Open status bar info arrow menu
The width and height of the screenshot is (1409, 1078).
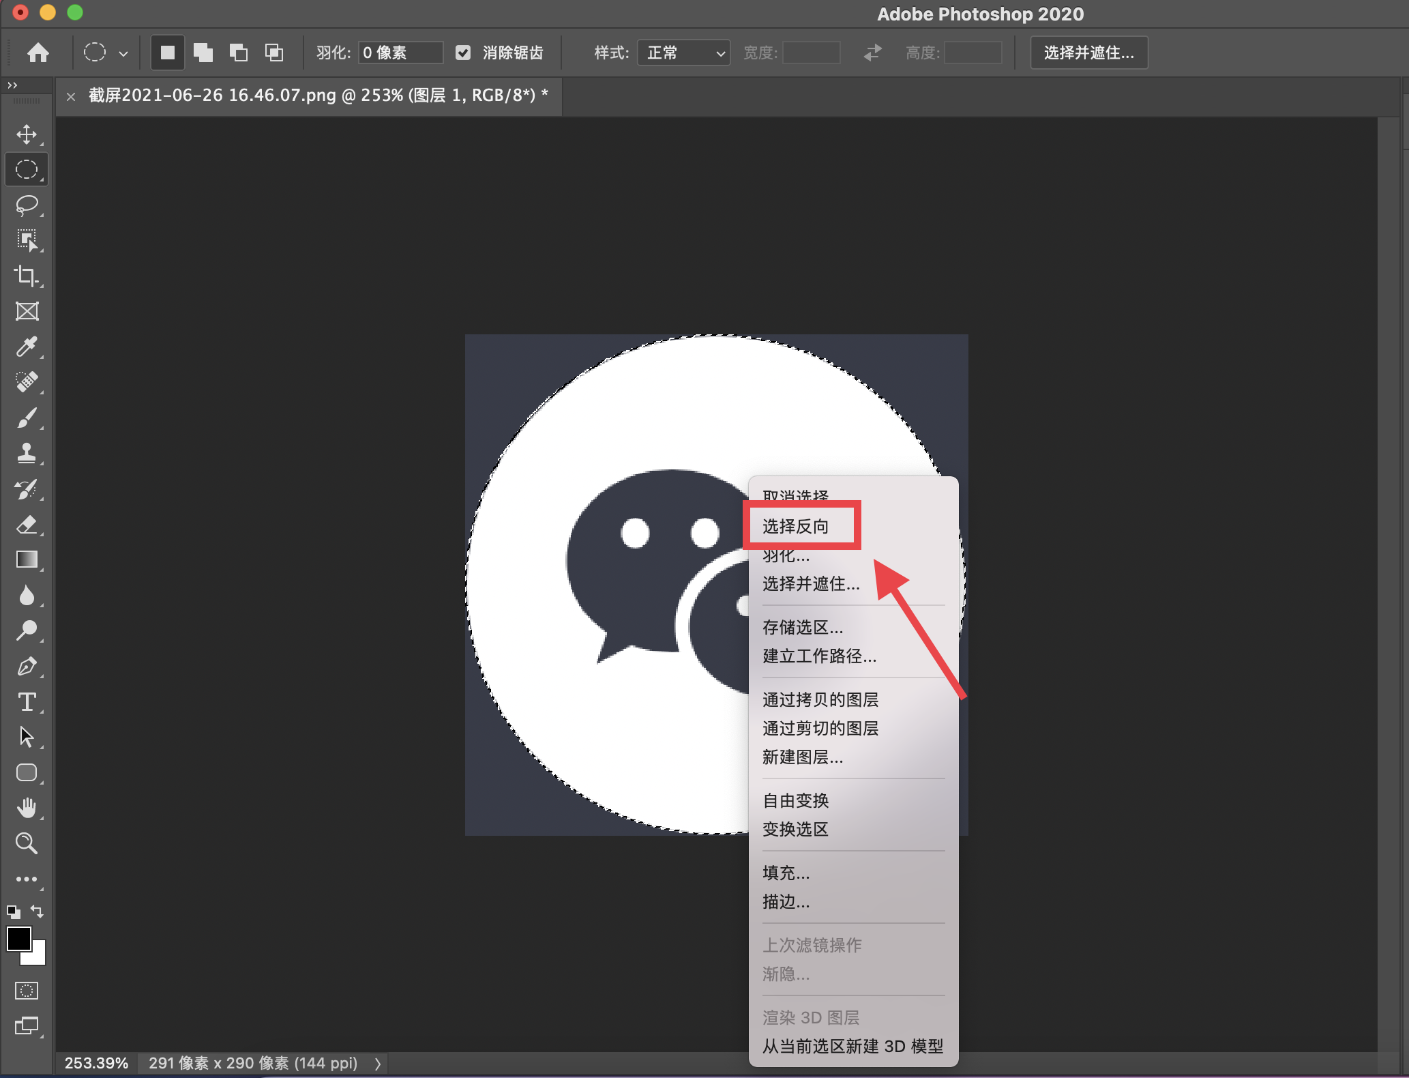click(x=377, y=1063)
